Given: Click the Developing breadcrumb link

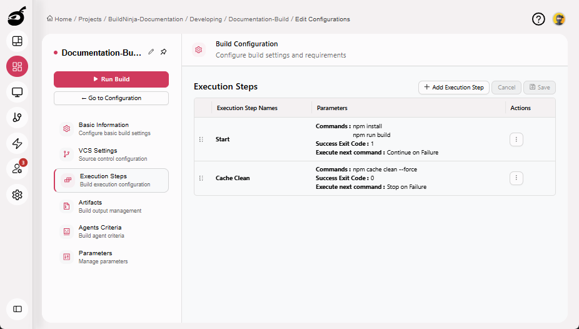Looking at the screenshot, I should click(x=206, y=19).
